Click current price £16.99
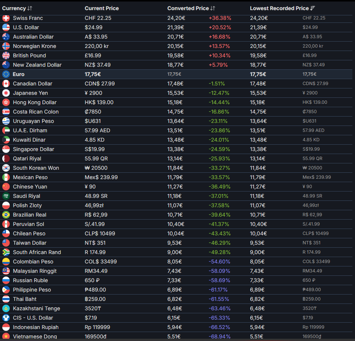The height and width of the screenshot is (341, 355). click(93, 55)
